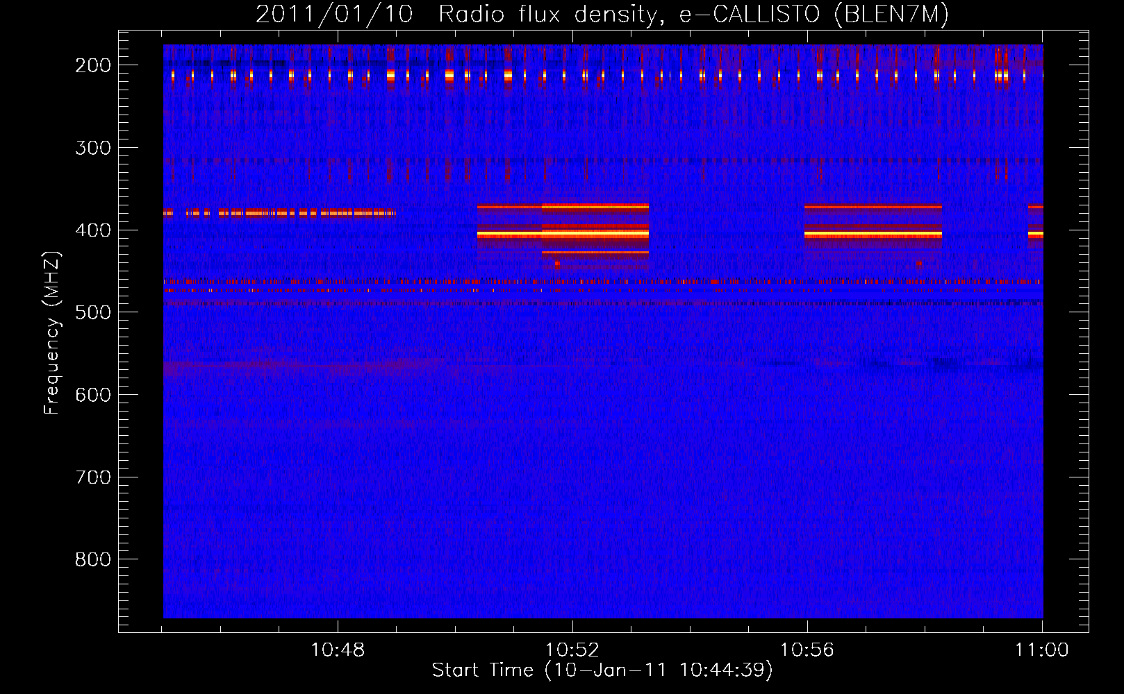The image size is (1124, 694).
Task: Click the plot title "Radio flux density, e-CALLISTO (BLEN7M)"
Action: 693,15
